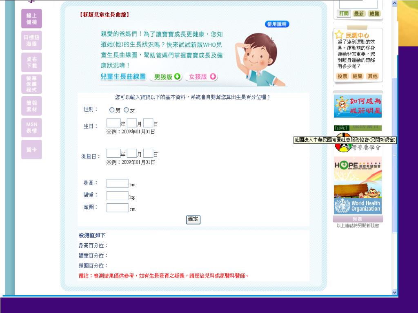The image size is (418, 313).
Task: Click the 兒童生長曲線圖 label
Action: click(x=123, y=77)
